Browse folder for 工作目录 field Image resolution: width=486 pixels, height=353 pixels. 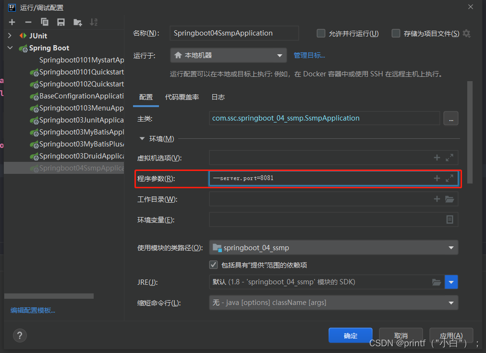[450, 199]
